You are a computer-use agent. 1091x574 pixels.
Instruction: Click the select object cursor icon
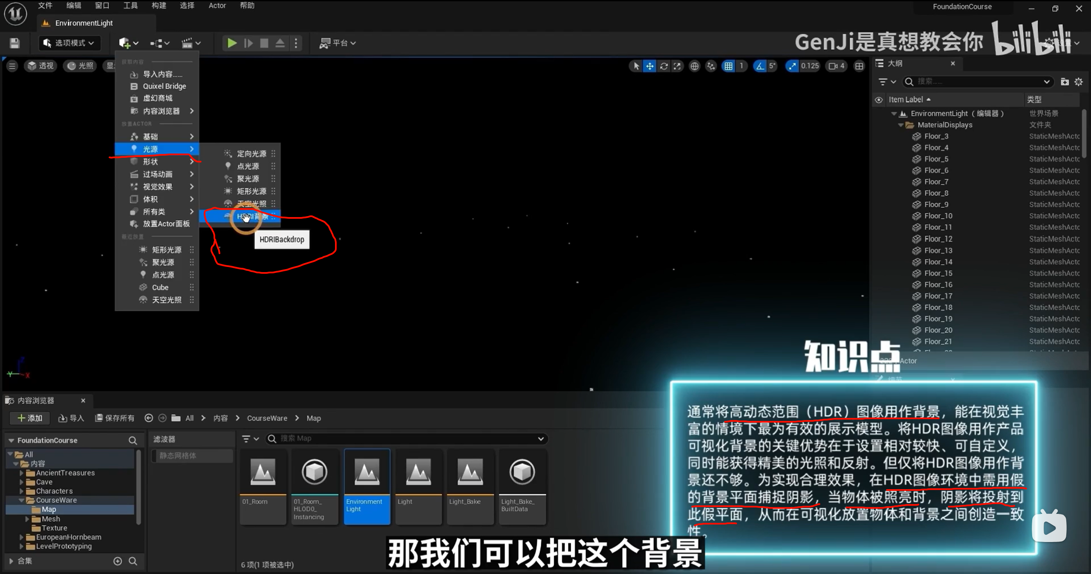point(636,66)
